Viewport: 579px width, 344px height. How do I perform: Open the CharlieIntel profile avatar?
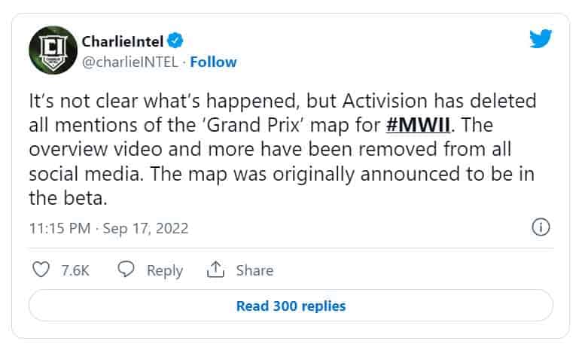click(53, 50)
